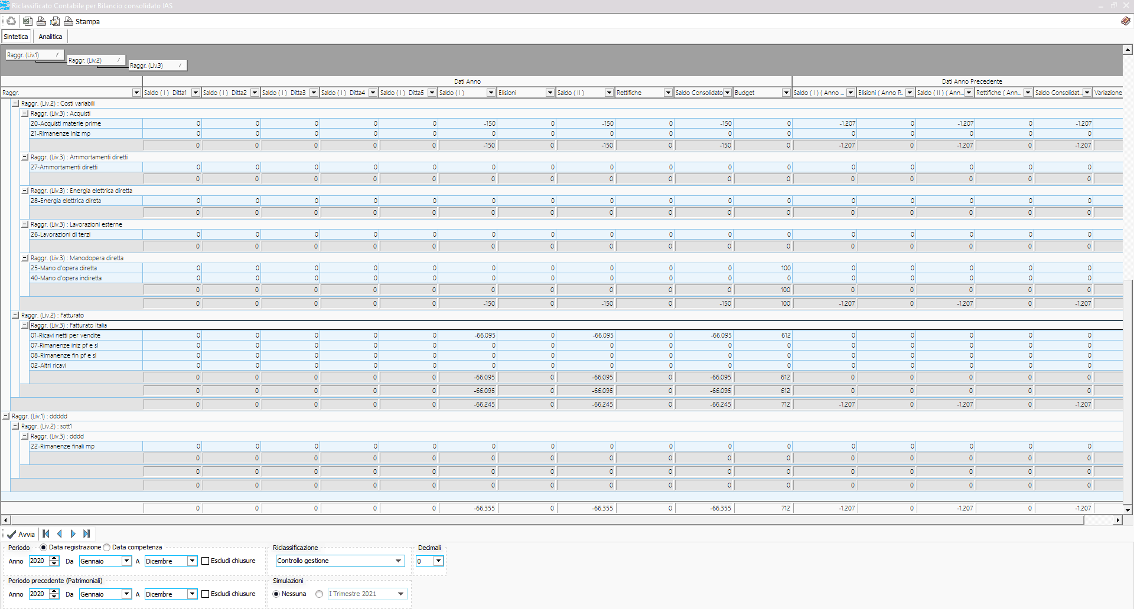Open filter dropdown of Rettifiche column
Image resolution: width=1134 pixels, height=609 pixels.
669,93
